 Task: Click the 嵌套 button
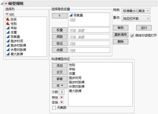click(60, 79)
